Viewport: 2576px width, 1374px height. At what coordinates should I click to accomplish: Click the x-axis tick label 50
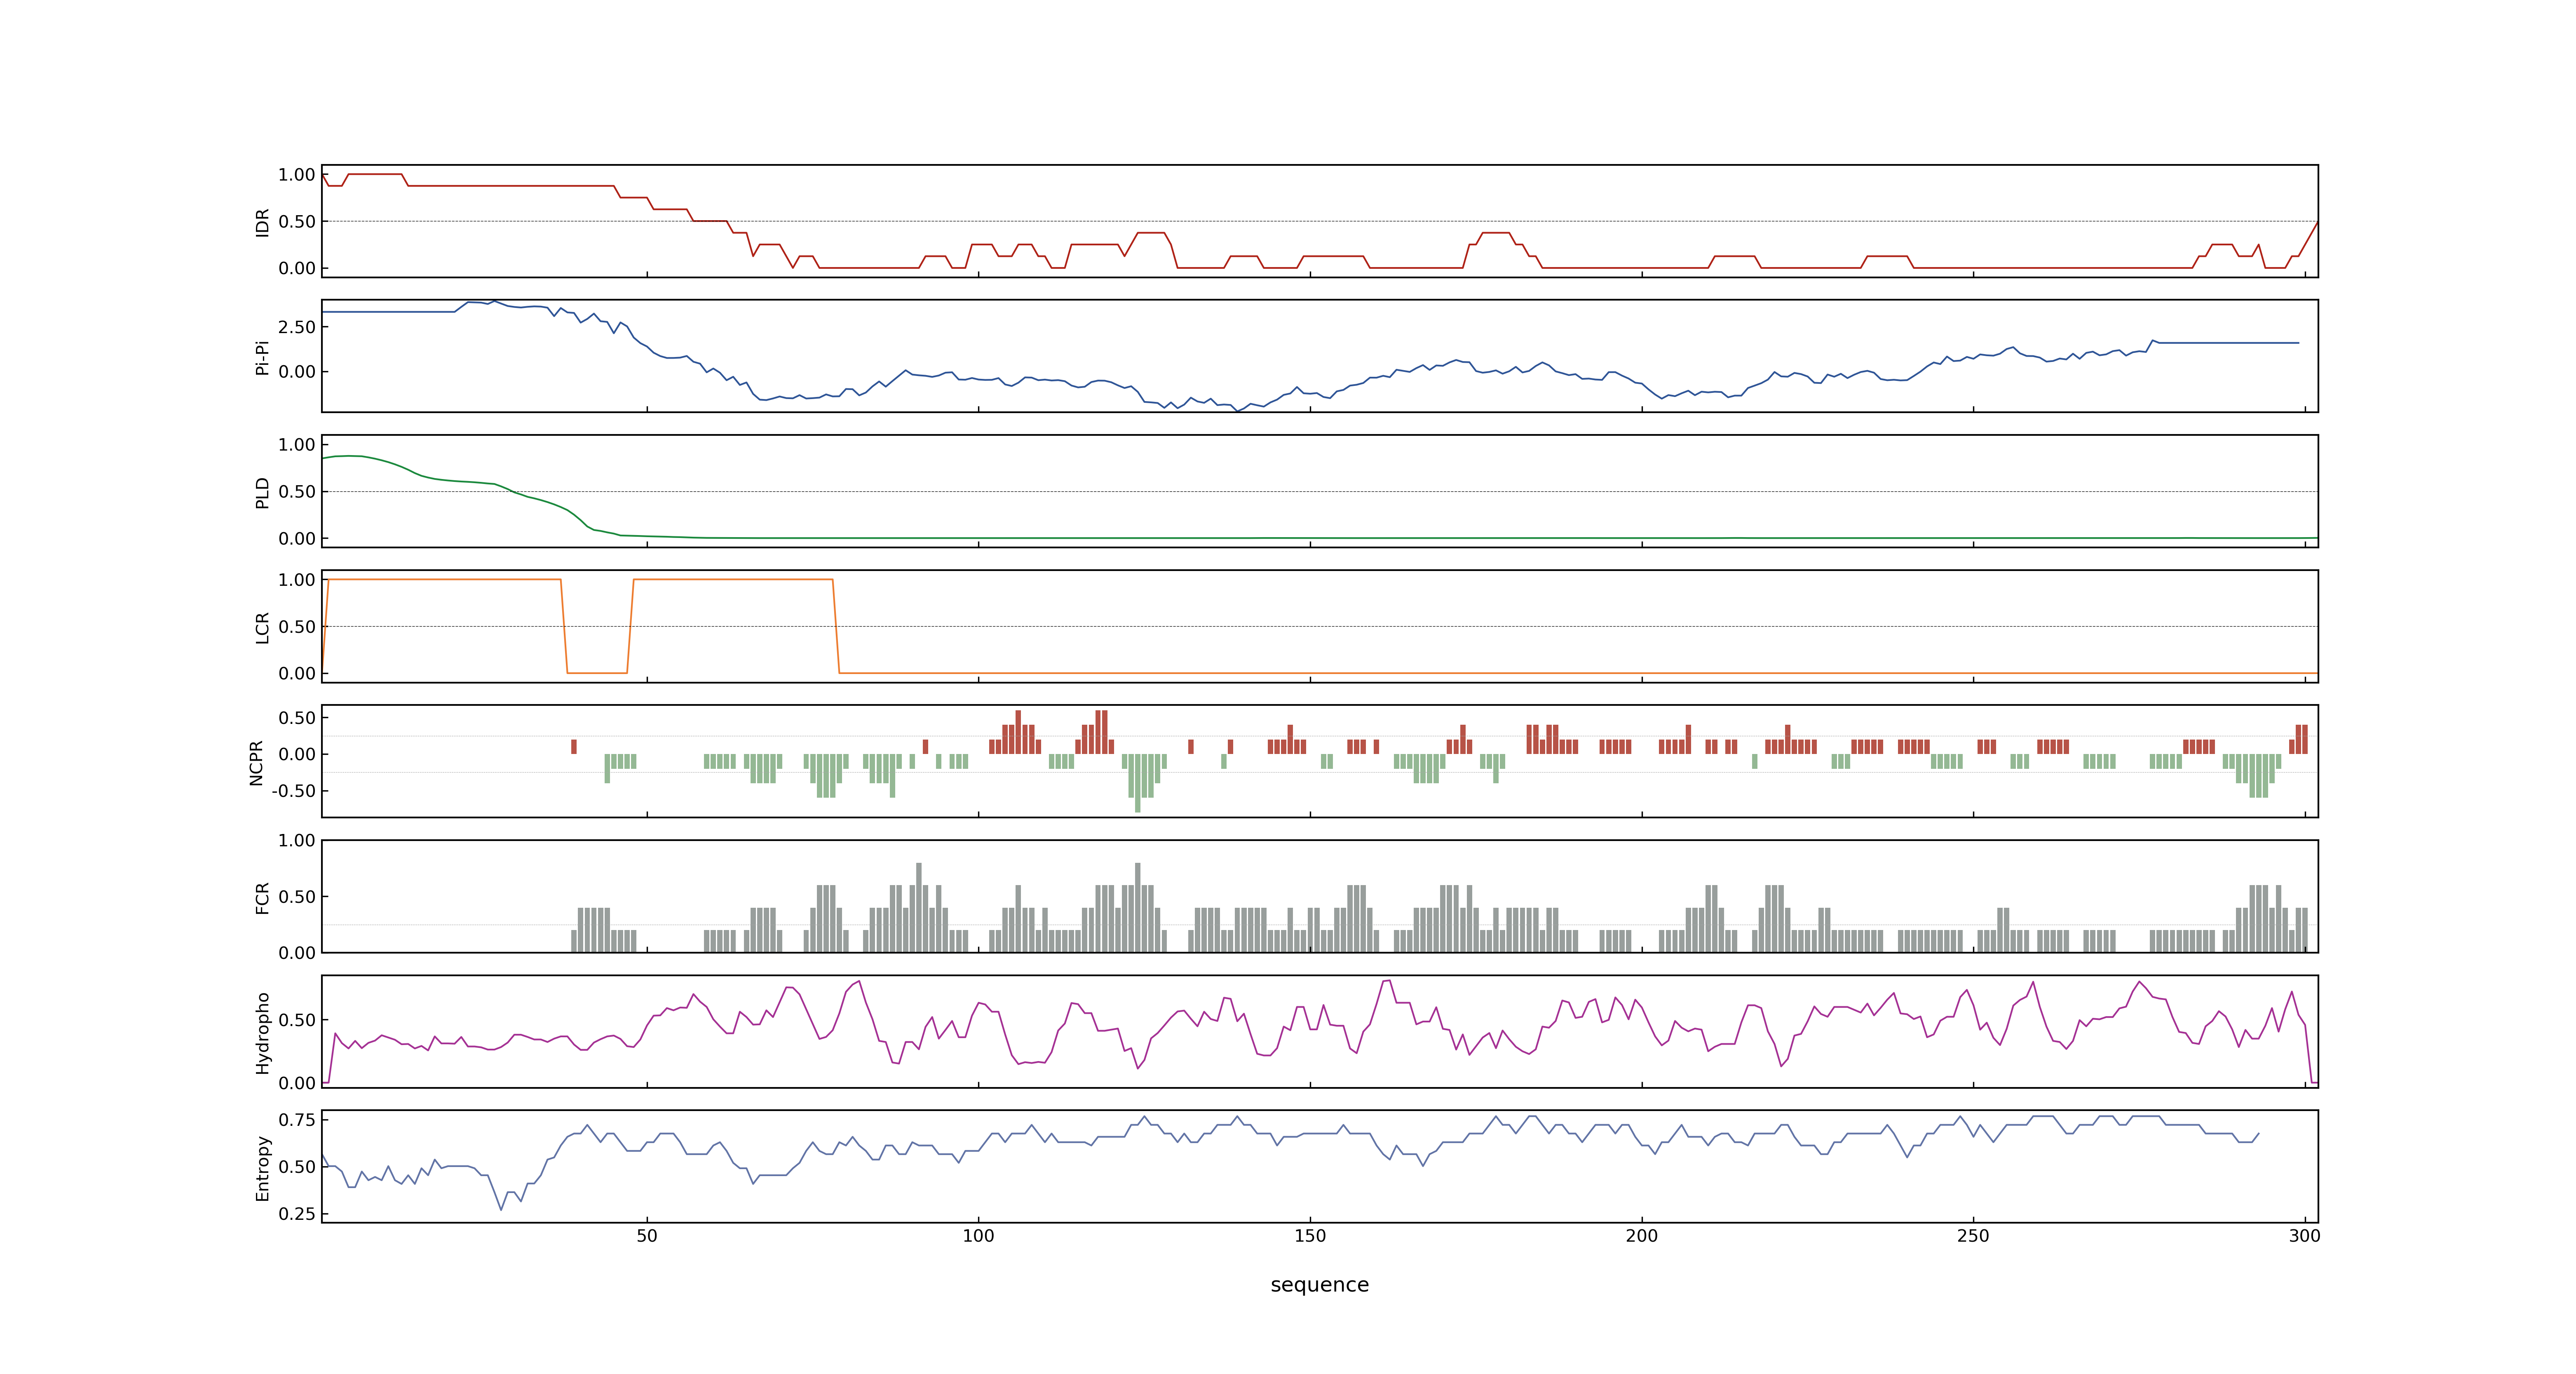pyautogui.click(x=647, y=1235)
